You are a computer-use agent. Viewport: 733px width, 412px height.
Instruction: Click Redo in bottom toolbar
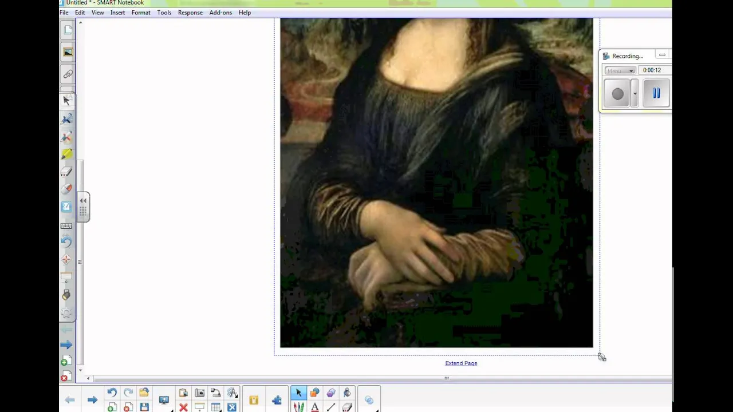tap(128, 393)
